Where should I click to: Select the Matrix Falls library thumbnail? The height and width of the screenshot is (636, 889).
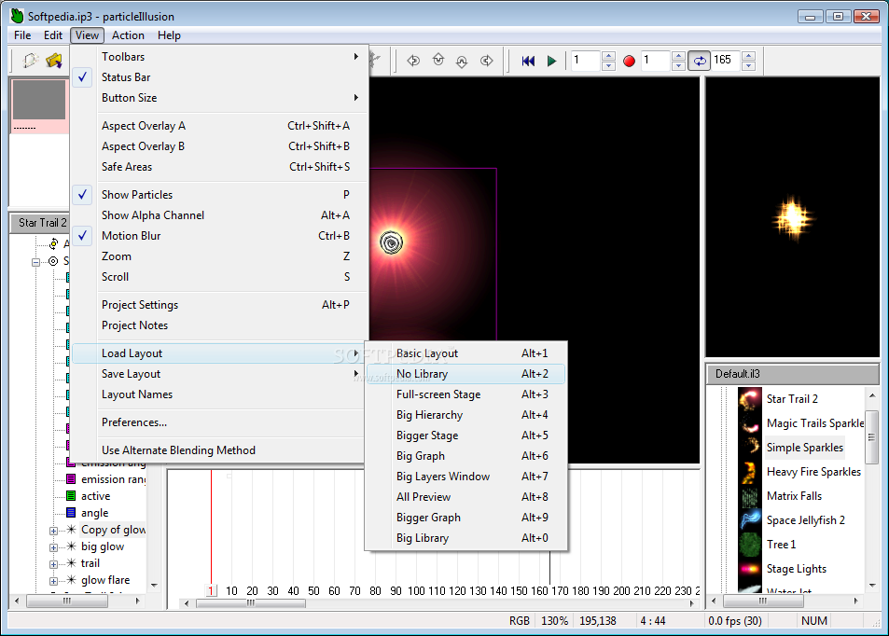(749, 496)
